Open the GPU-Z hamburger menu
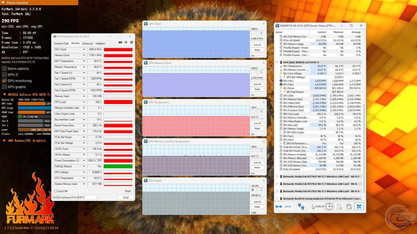Viewport: 417px width, 234px height. click(132, 42)
